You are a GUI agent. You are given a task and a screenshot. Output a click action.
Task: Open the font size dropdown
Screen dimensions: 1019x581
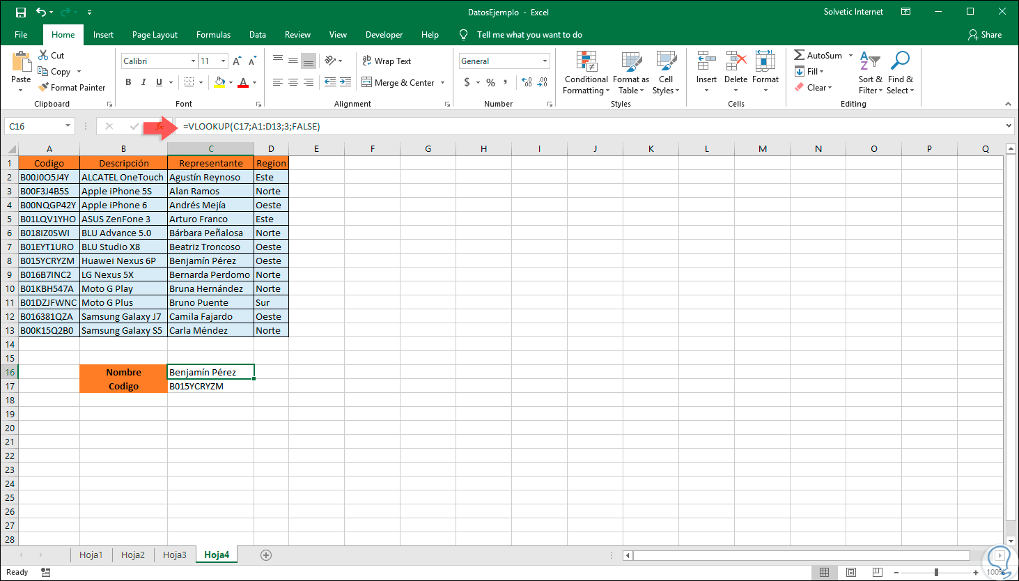click(x=223, y=61)
